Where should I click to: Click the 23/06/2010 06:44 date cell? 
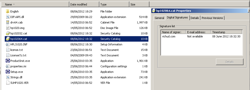point(81,66)
